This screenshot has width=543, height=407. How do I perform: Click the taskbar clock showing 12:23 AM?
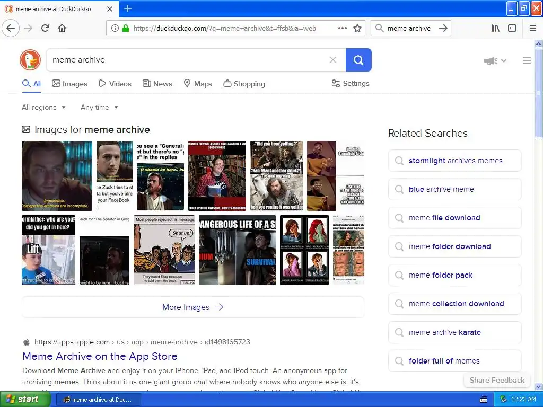[523, 400]
